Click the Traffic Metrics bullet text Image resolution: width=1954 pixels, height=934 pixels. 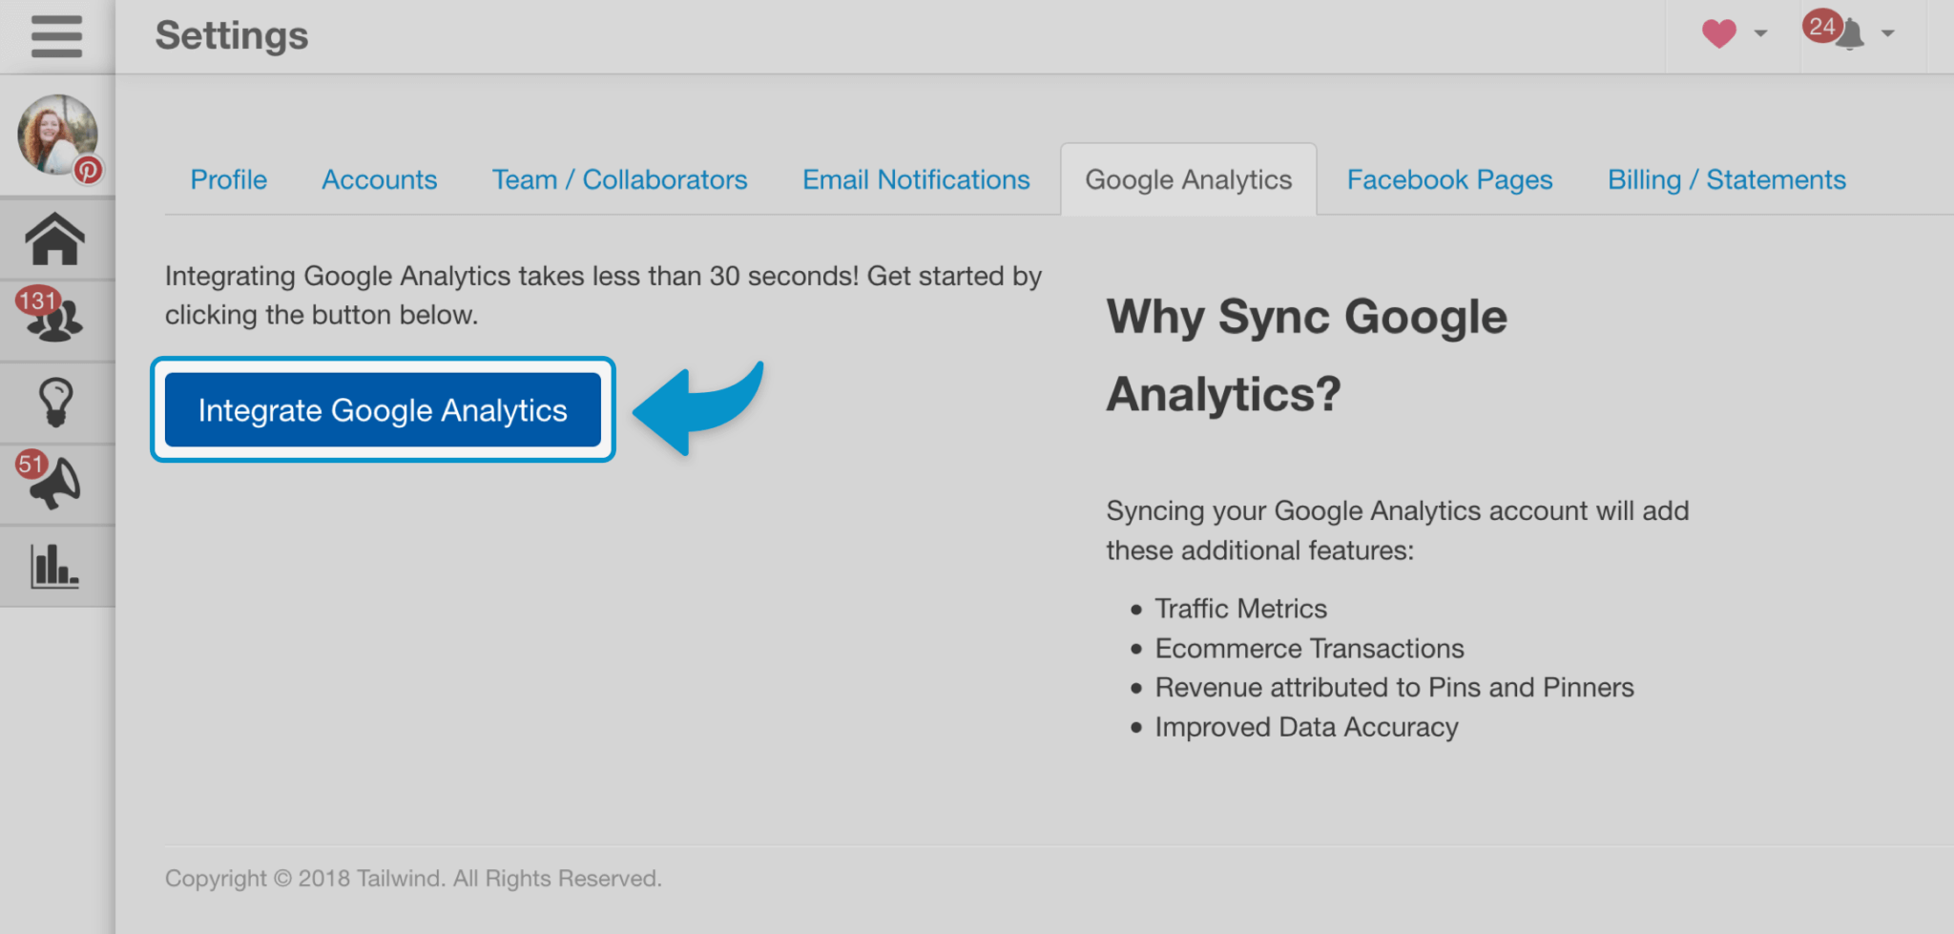point(1240,609)
